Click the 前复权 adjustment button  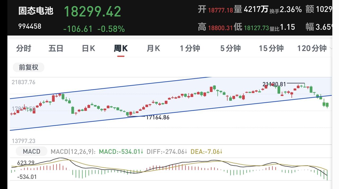click(29, 67)
